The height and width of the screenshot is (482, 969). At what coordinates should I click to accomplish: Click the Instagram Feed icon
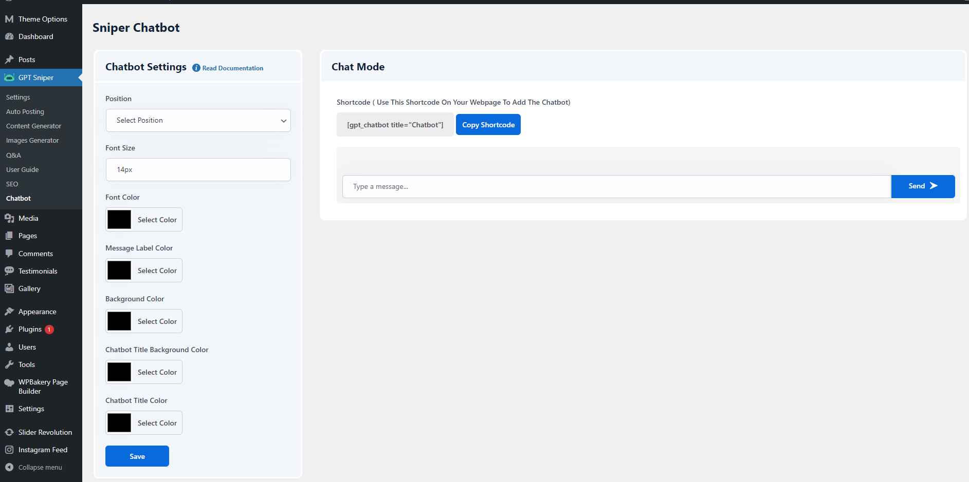9,450
